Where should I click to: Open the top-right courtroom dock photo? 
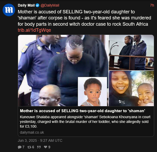pyautogui.click(x=131, y=52)
